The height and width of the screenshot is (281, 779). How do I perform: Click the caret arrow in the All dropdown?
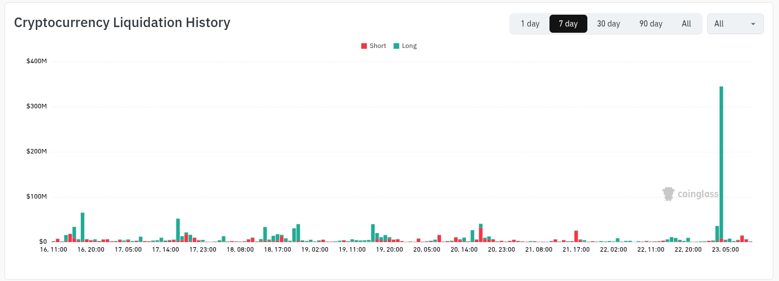(753, 24)
